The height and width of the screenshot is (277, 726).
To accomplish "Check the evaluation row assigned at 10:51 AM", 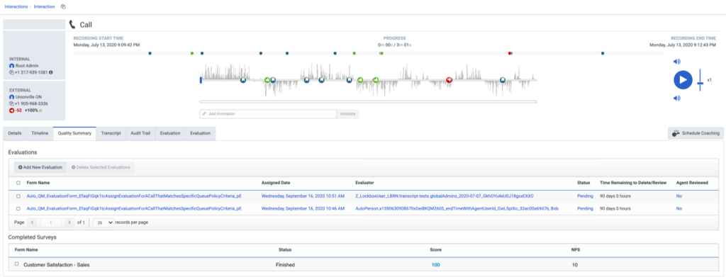I will pyautogui.click(x=18, y=196).
